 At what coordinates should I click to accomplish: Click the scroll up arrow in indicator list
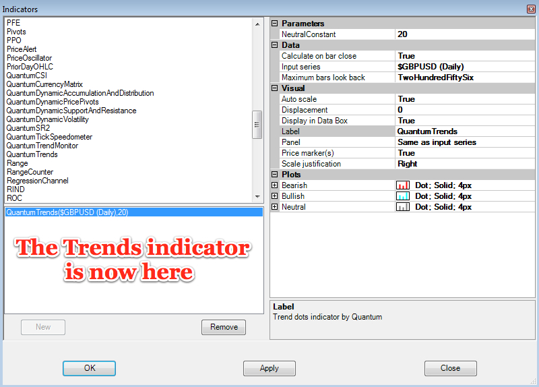(257, 24)
